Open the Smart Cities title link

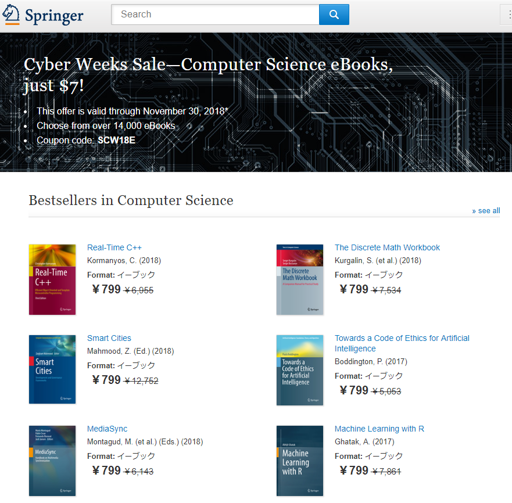coord(109,338)
